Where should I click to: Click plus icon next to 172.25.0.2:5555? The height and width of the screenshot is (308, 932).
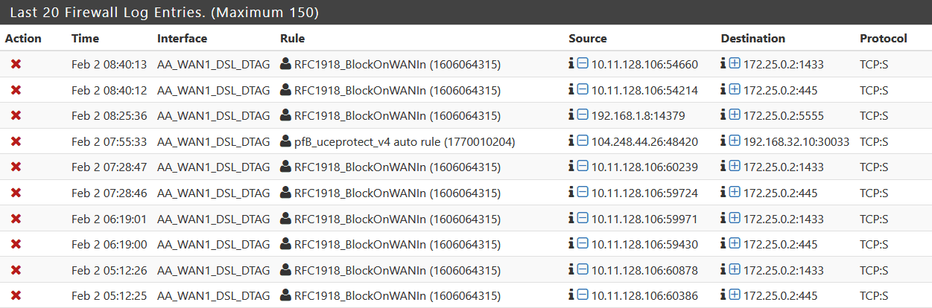coord(735,115)
